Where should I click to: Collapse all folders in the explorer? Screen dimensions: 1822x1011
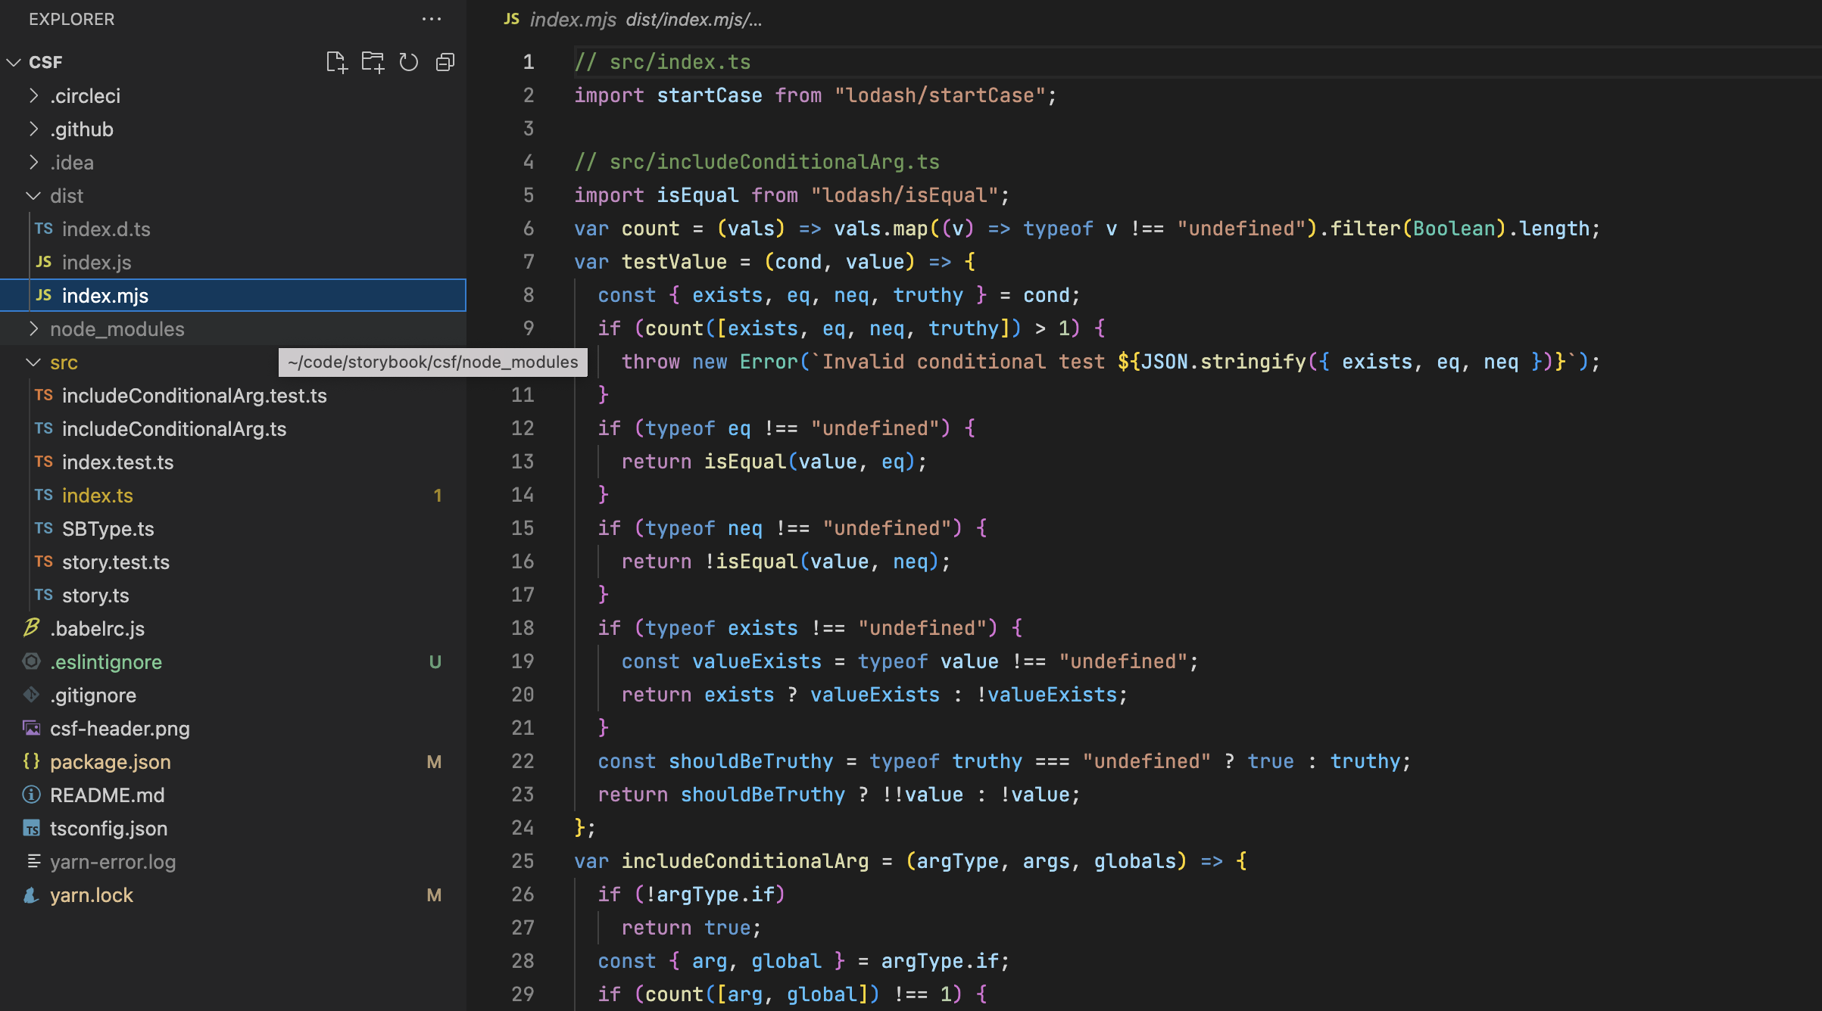click(445, 62)
